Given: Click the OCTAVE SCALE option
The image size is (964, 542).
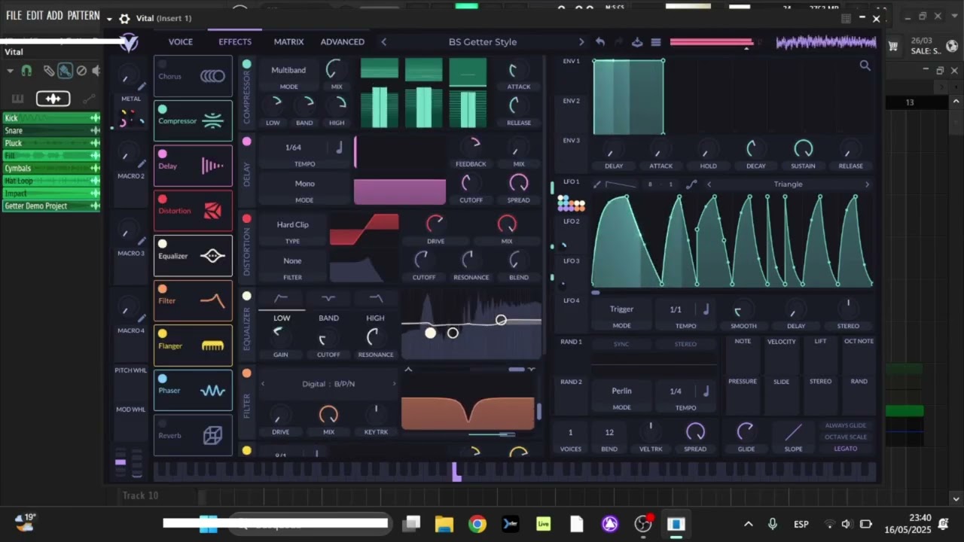Looking at the screenshot, I should [846, 437].
